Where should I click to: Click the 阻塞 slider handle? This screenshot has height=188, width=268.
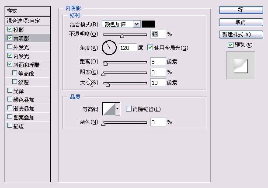104,73
